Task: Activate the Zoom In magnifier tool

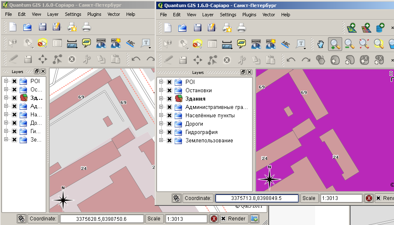Action: [335, 44]
